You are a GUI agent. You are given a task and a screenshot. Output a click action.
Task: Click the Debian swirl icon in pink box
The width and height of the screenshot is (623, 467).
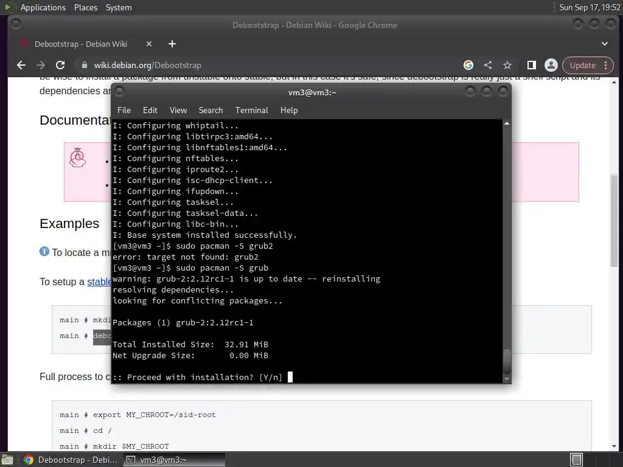(77, 157)
